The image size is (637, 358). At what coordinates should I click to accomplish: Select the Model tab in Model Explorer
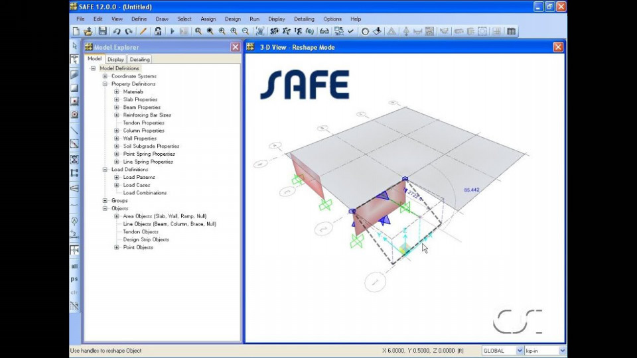(x=95, y=59)
